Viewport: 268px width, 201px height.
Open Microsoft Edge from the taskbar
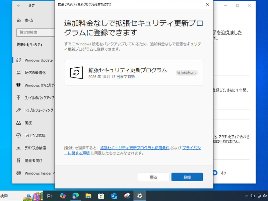click(x=75, y=196)
